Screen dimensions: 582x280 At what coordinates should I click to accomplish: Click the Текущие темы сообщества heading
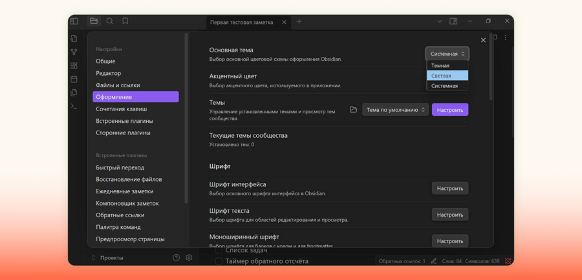(248, 136)
